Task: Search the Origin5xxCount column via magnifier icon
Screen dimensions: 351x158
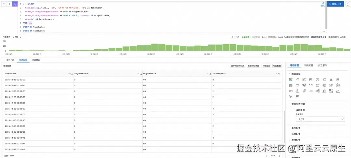Action: [x=141, y=74]
